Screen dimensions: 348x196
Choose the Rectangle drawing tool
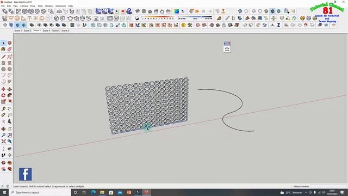(x=3, y=63)
